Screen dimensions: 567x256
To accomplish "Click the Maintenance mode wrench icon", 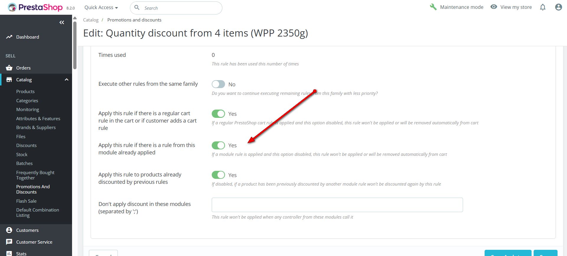I will point(433,7).
